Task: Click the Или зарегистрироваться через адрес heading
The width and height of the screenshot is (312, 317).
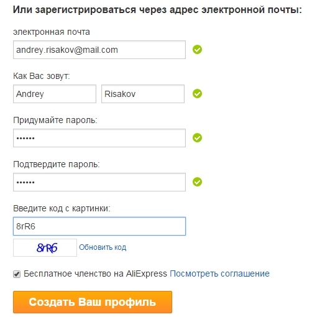Action: (x=157, y=10)
